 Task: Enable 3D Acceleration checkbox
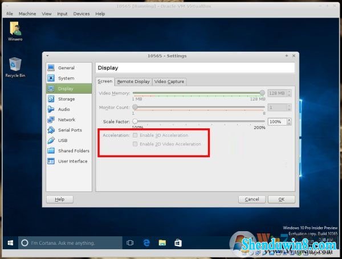click(x=135, y=135)
